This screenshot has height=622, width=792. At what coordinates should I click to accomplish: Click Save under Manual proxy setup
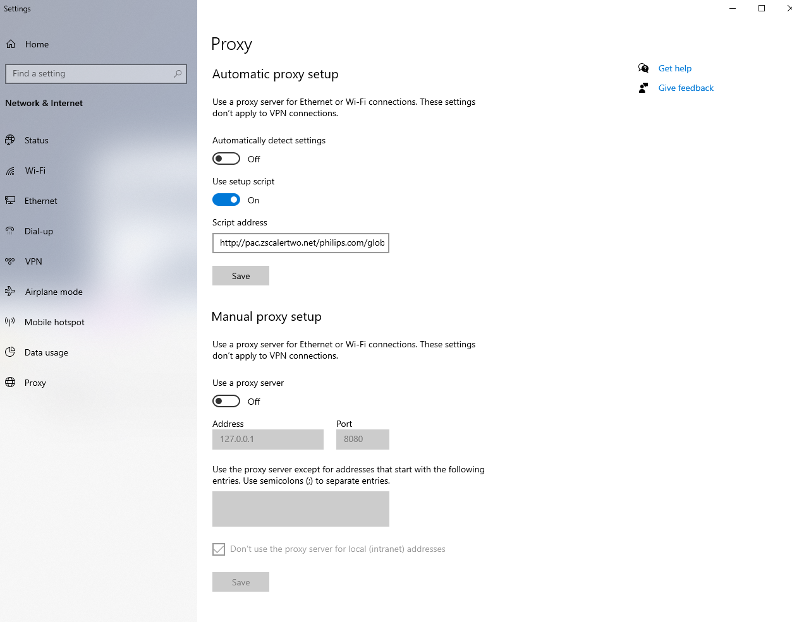[x=241, y=582]
